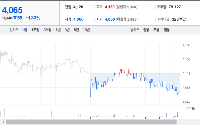Click the low price value beside 저가
Screen dimensions: 200x129
click(110, 19)
